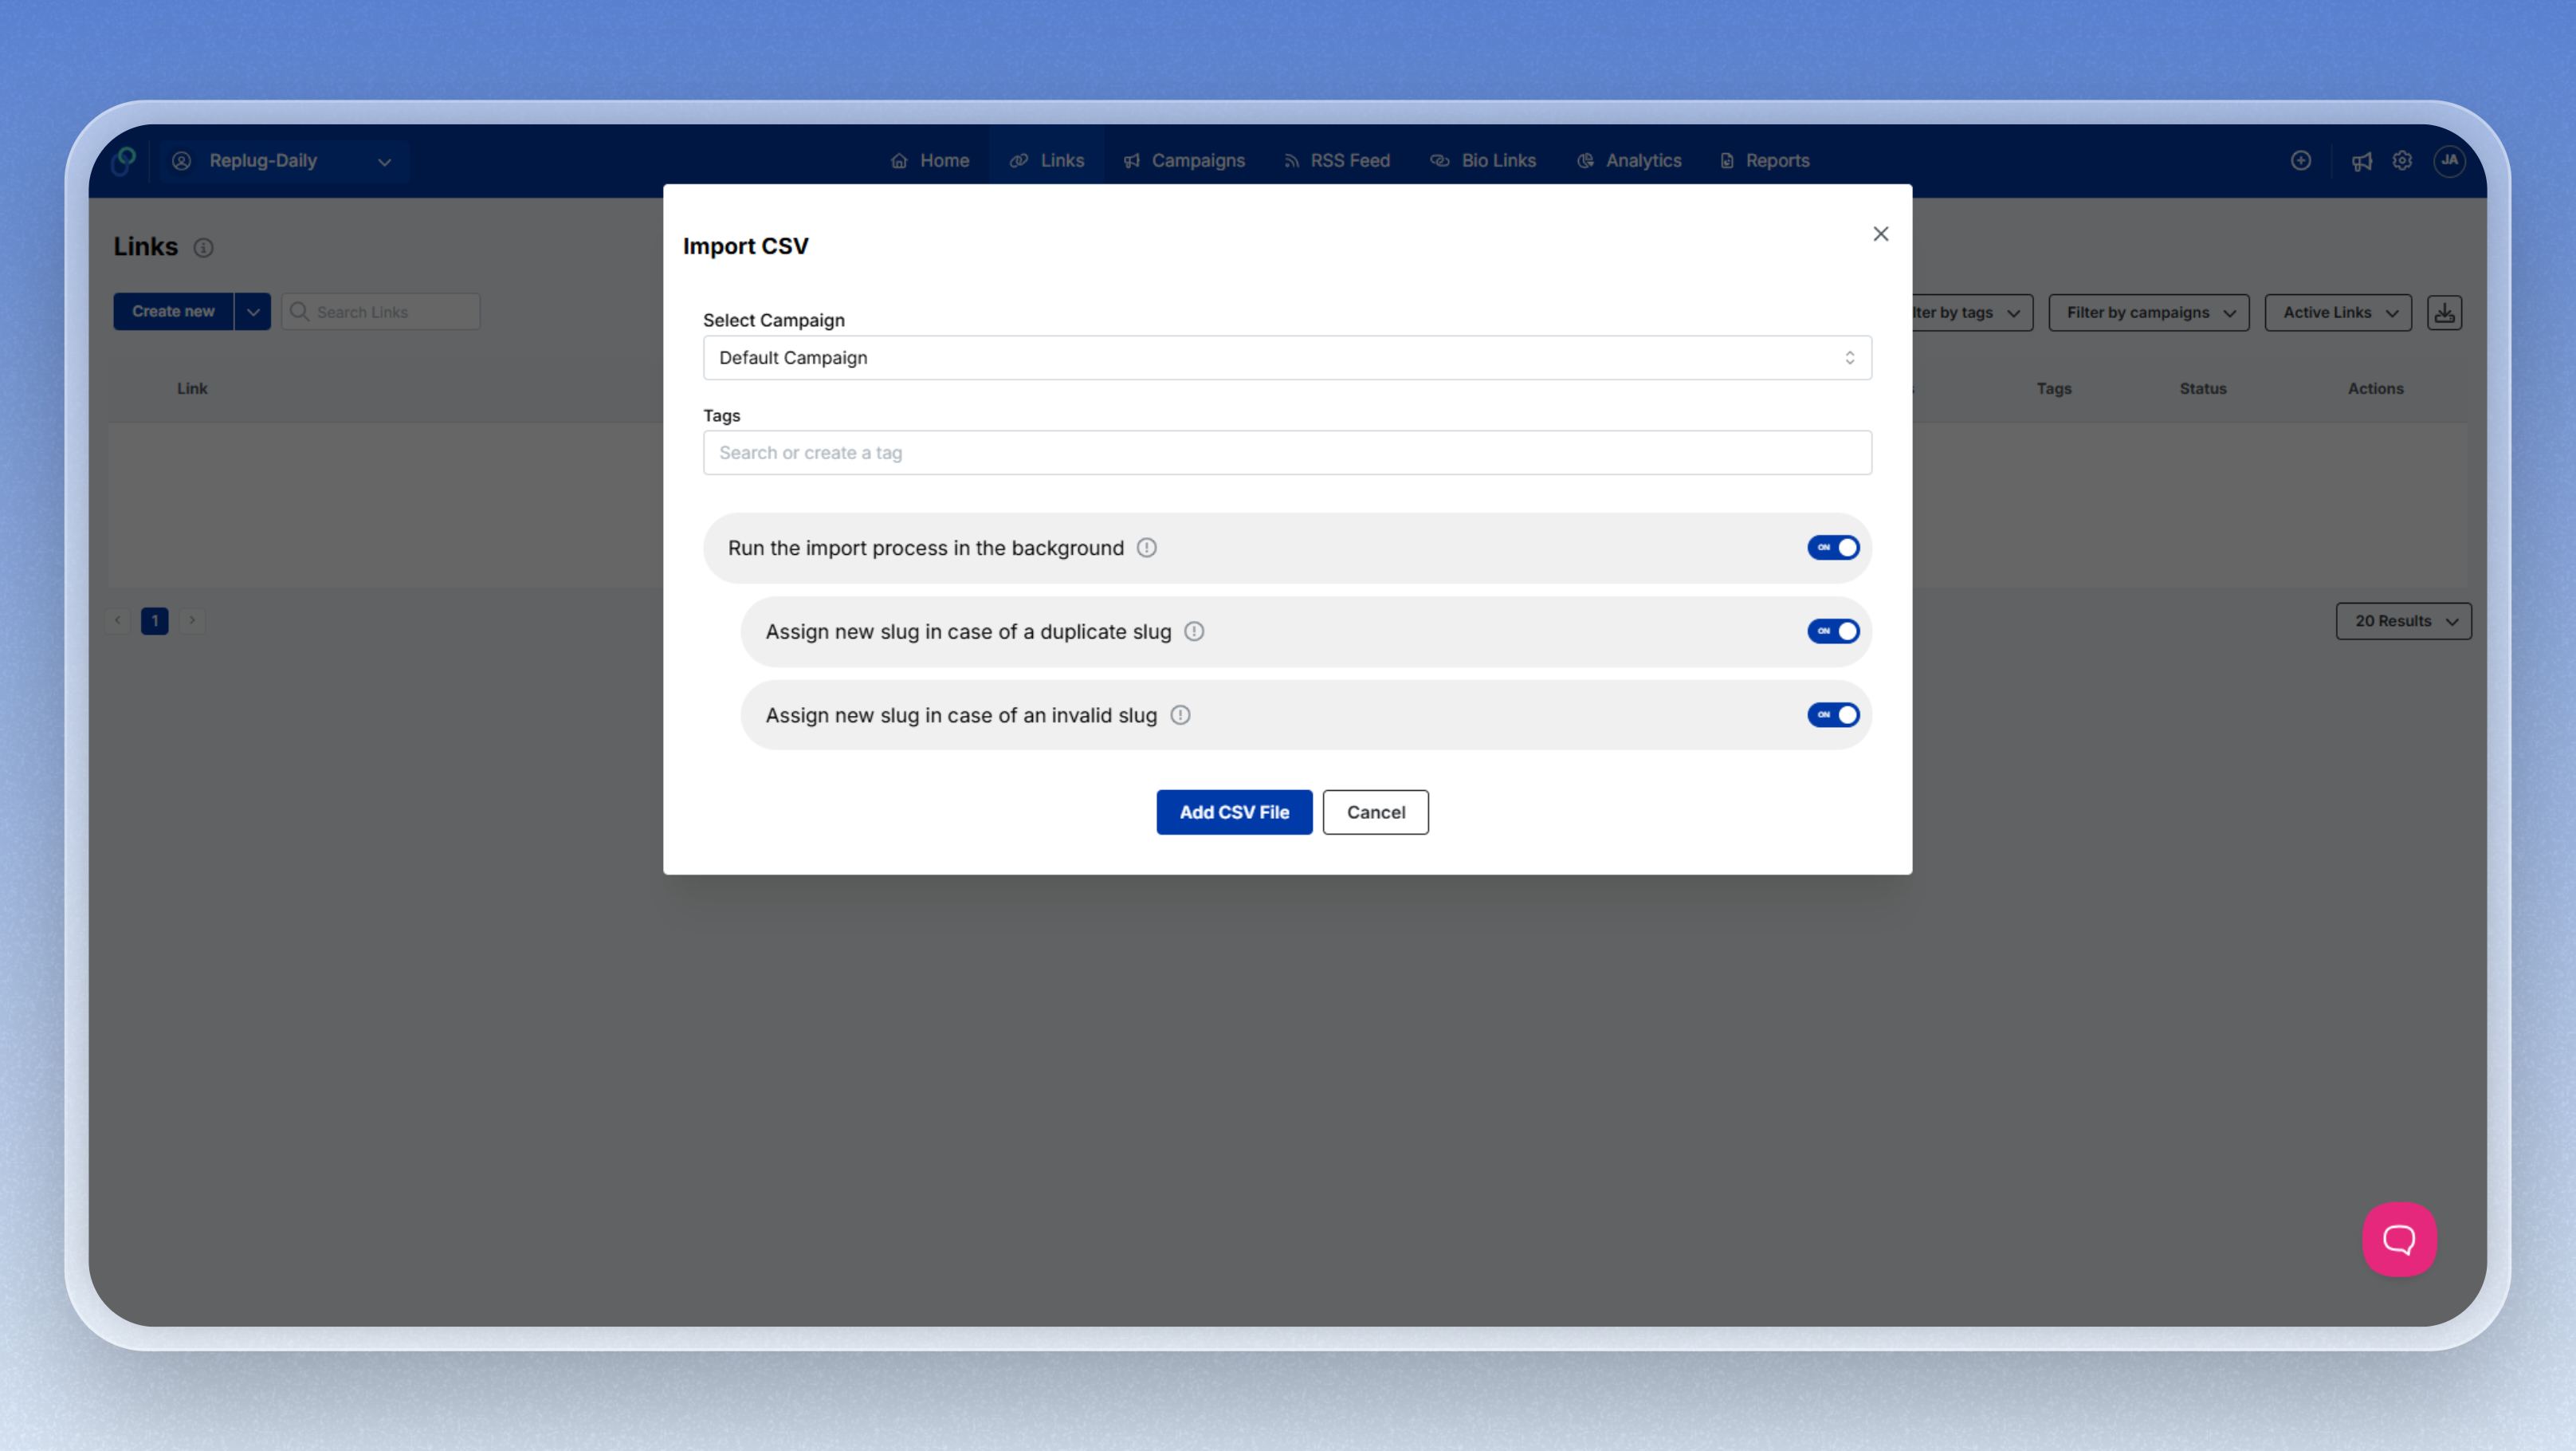Click info icon beside invalid slug option
The width and height of the screenshot is (2576, 1451).
click(x=1180, y=716)
